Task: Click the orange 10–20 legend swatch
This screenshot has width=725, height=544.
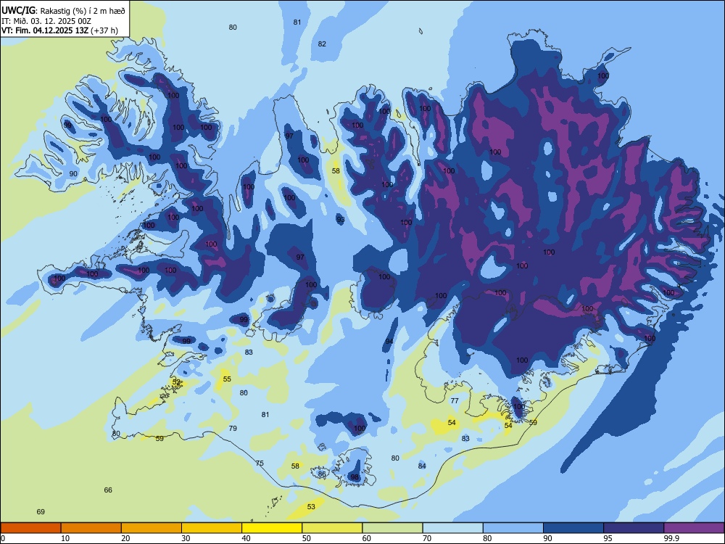Action: coord(91,528)
